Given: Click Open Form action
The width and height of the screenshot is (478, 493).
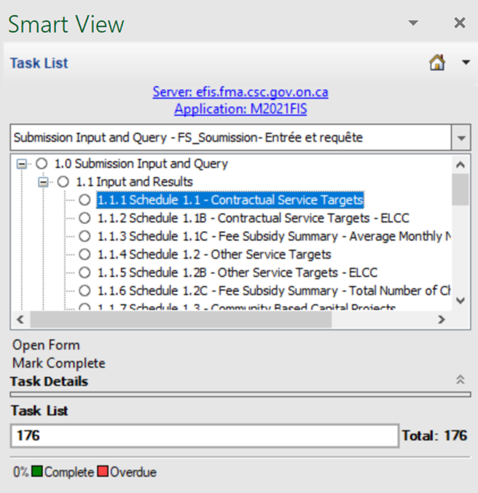Looking at the screenshot, I should (46, 344).
